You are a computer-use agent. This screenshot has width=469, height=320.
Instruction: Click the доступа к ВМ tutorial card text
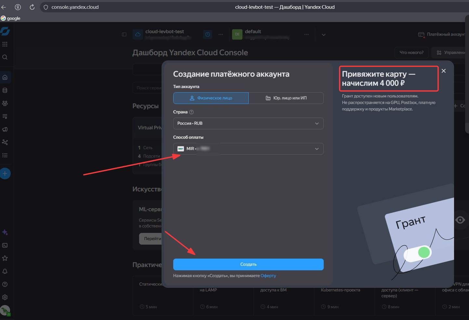(x=273, y=290)
